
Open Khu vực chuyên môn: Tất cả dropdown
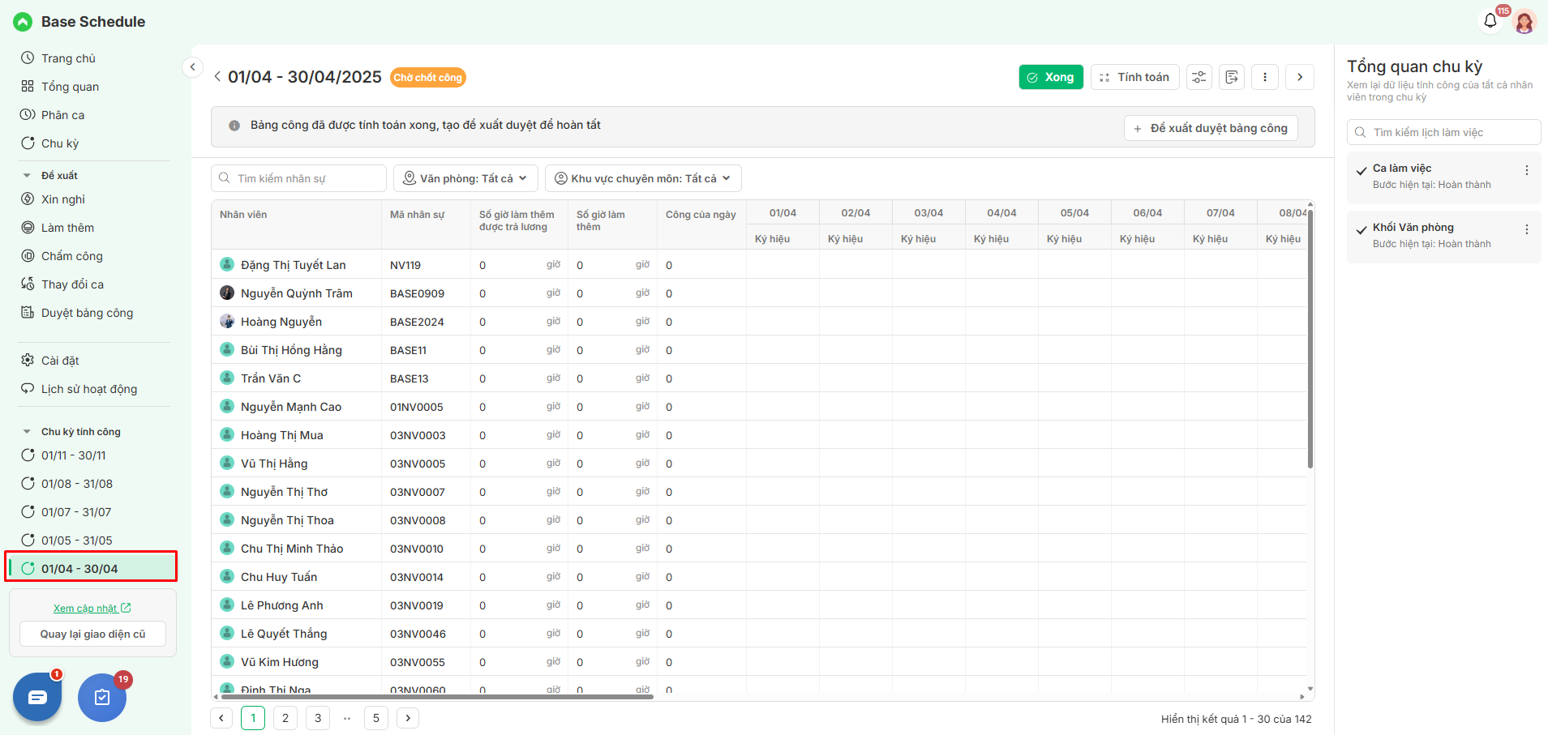click(x=643, y=178)
